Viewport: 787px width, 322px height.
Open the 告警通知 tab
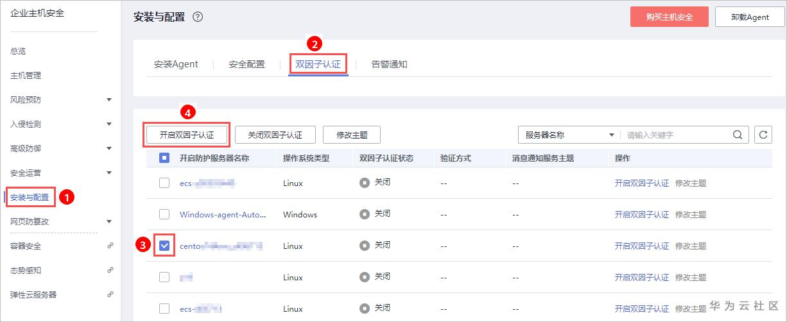[389, 64]
